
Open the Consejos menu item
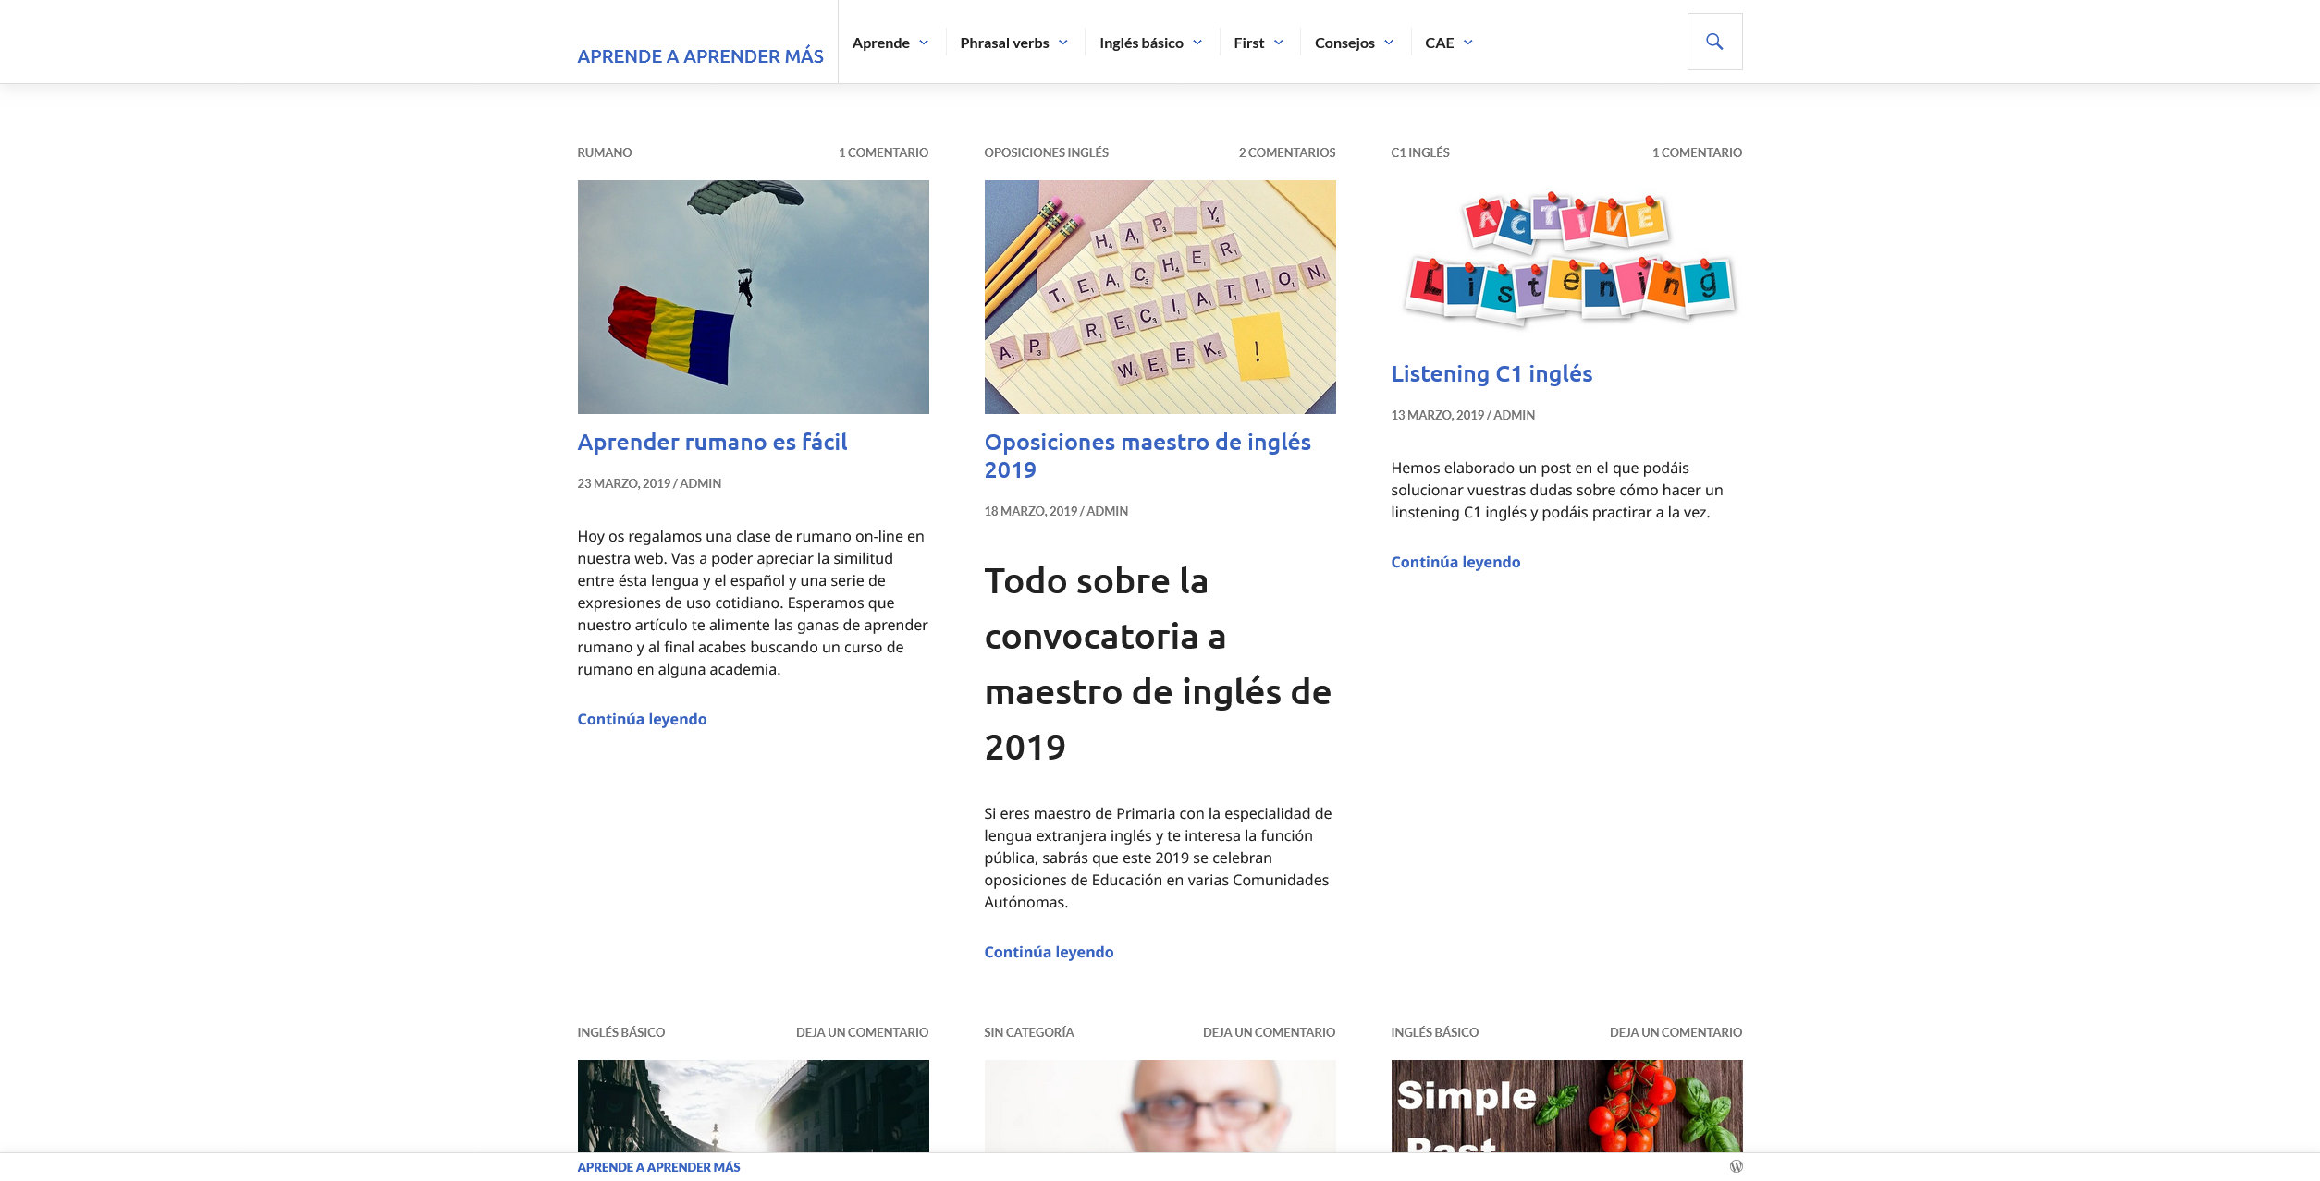(1344, 43)
